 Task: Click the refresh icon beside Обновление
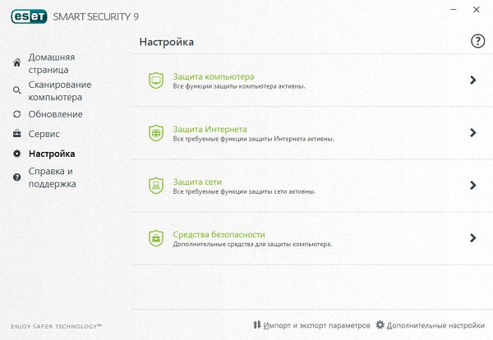[17, 114]
